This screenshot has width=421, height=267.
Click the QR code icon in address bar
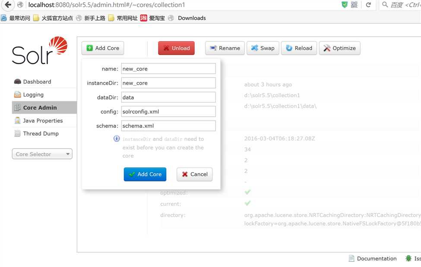point(354,5)
